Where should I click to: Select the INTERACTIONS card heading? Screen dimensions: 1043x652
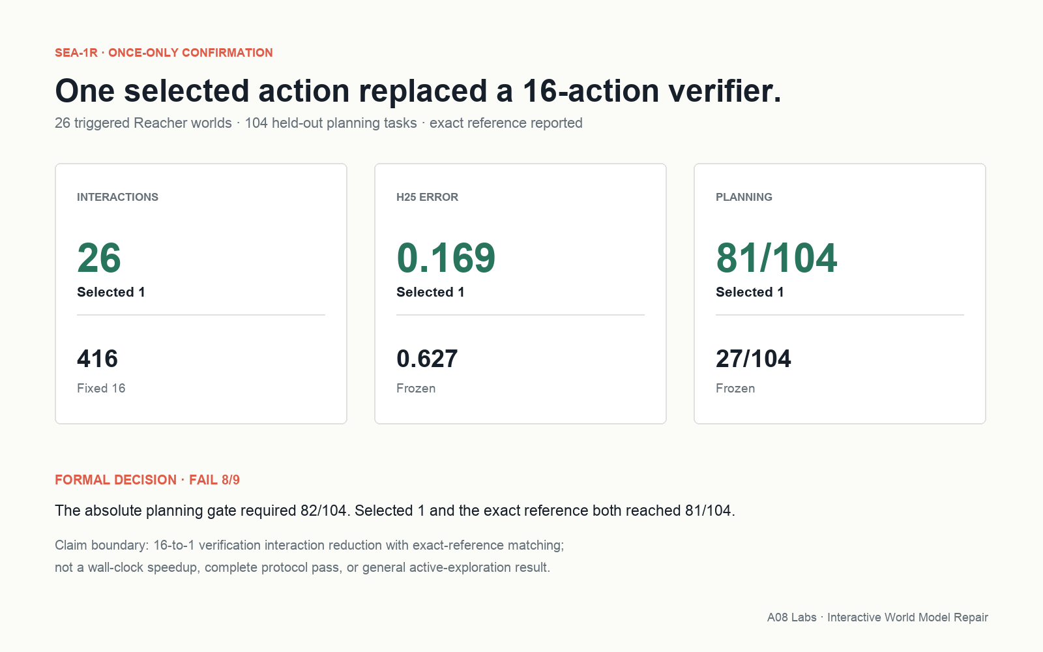point(117,197)
